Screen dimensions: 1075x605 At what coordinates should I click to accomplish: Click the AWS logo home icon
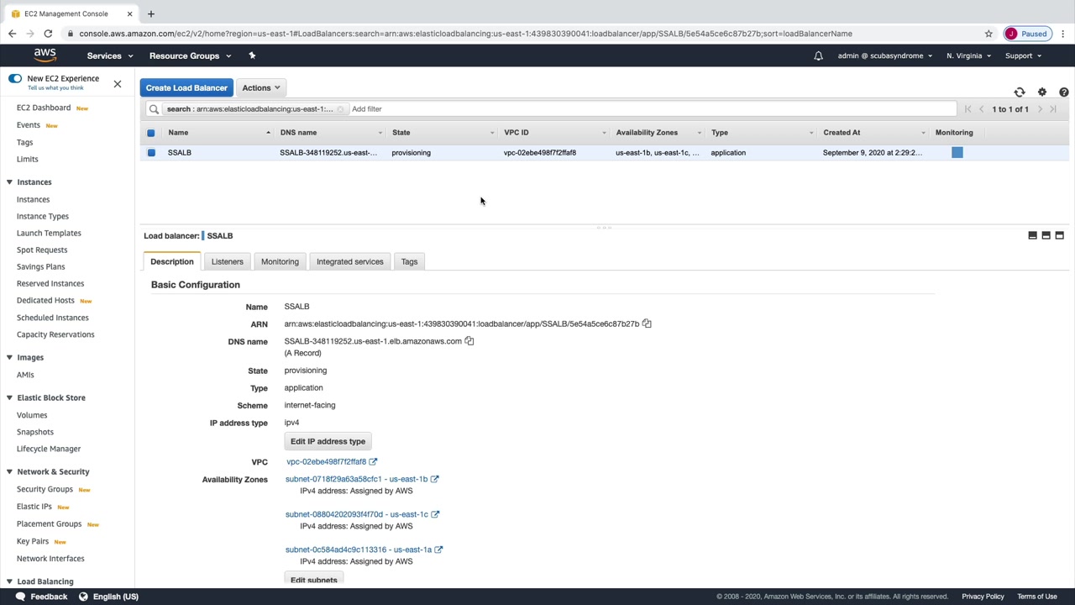[x=45, y=55]
